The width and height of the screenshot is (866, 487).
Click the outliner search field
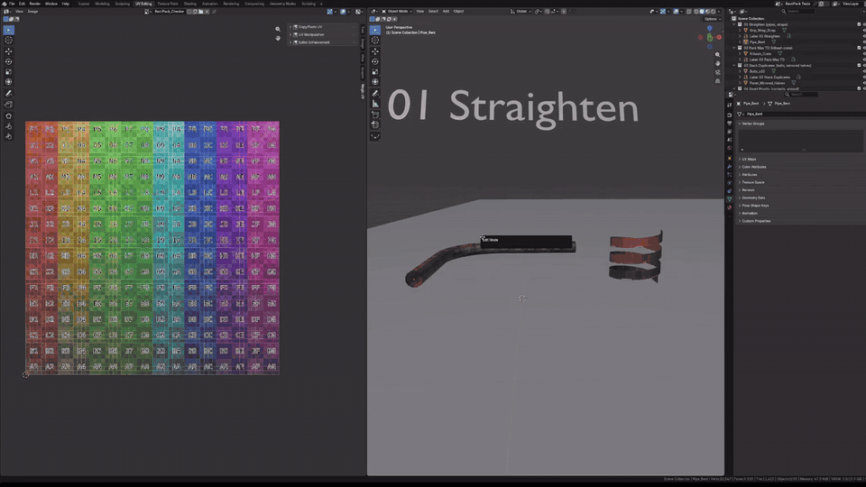coord(798,11)
